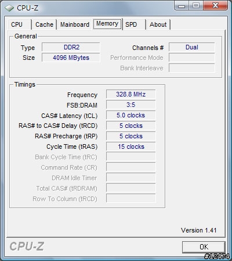This screenshot has height=261, width=232.
Task: Click the 4096 MBytes size field
Action: (x=71, y=58)
